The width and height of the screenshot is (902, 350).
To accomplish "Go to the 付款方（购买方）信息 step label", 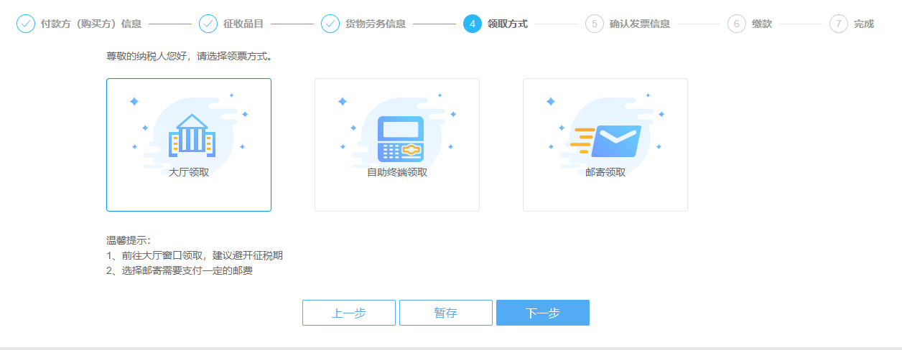I will point(91,24).
